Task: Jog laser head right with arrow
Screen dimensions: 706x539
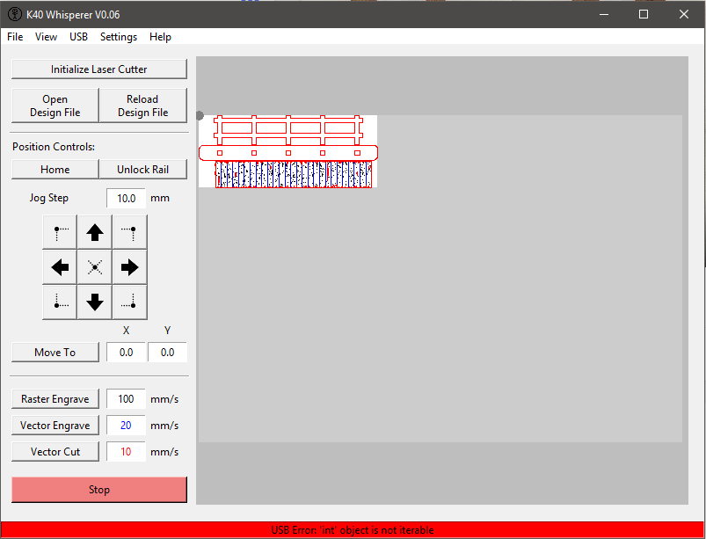Action: (129, 267)
